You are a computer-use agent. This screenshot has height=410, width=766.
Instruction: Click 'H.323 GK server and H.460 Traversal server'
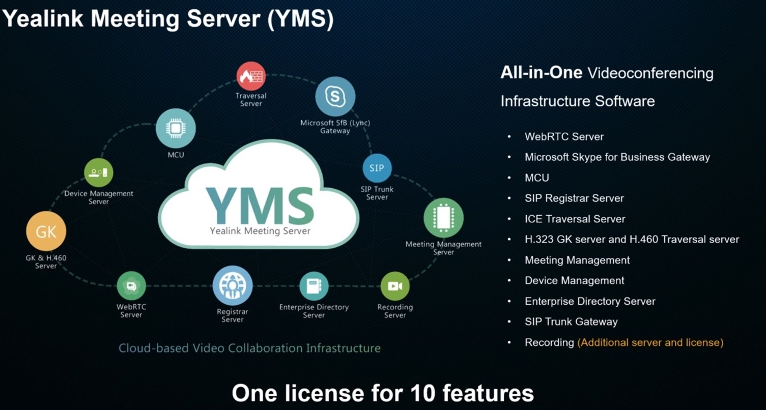coord(632,240)
